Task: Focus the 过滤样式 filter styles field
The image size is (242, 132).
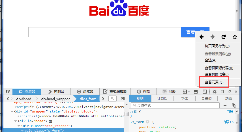Action: [175, 105]
